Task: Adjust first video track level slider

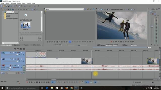Action: click(x=17, y=55)
